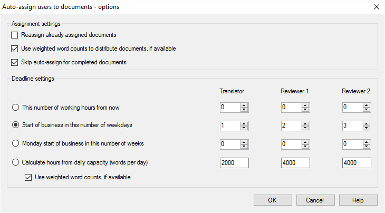This screenshot has width=385, height=213.
Task: Confirm settings with OK button
Action: pos(273,200)
